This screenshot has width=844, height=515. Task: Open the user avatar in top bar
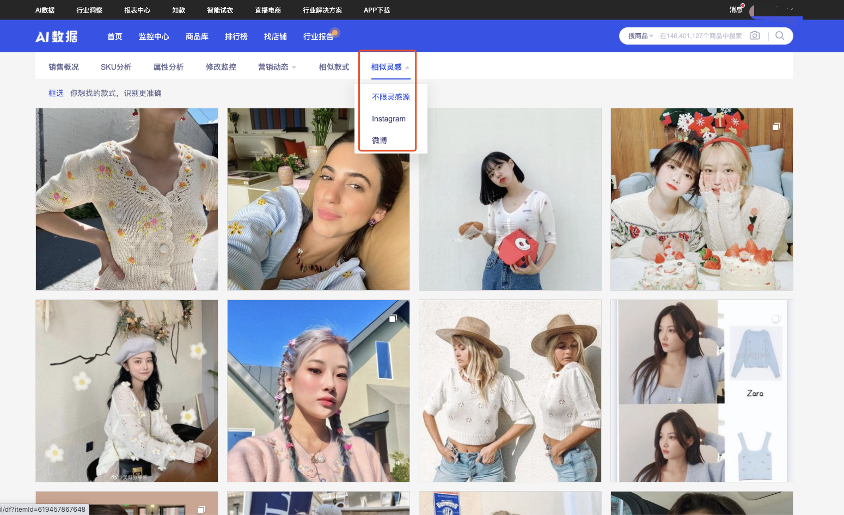[x=753, y=10]
